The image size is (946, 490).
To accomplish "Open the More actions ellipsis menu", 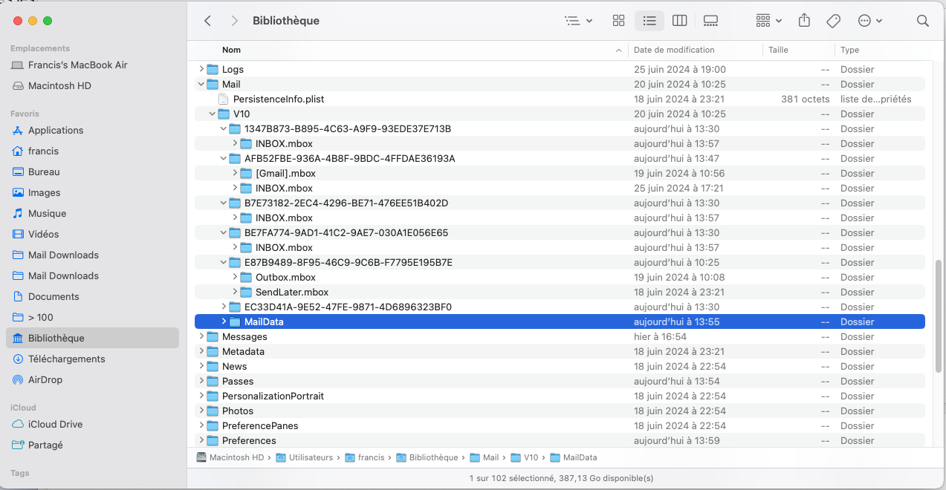I will pyautogui.click(x=869, y=21).
